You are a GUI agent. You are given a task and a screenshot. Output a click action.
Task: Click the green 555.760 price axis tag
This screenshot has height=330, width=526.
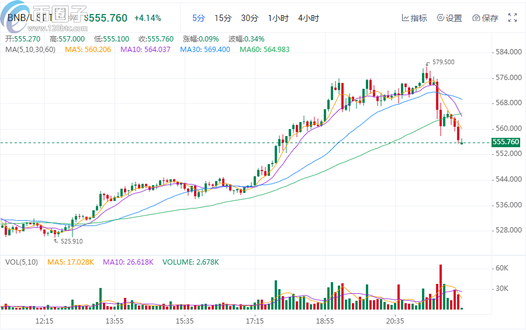point(506,142)
